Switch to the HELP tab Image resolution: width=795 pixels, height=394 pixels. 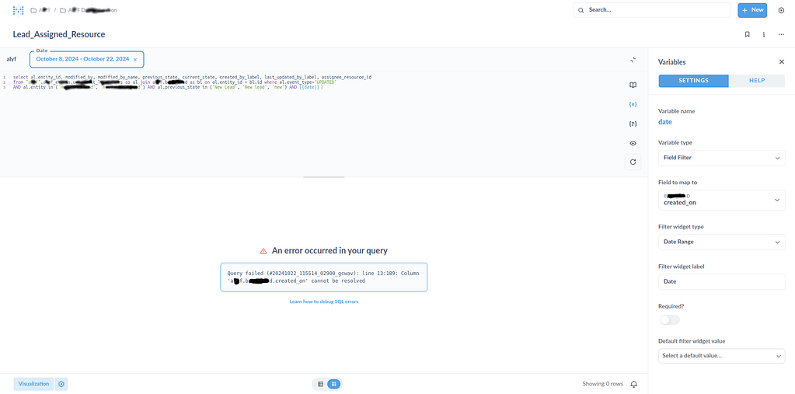point(756,81)
